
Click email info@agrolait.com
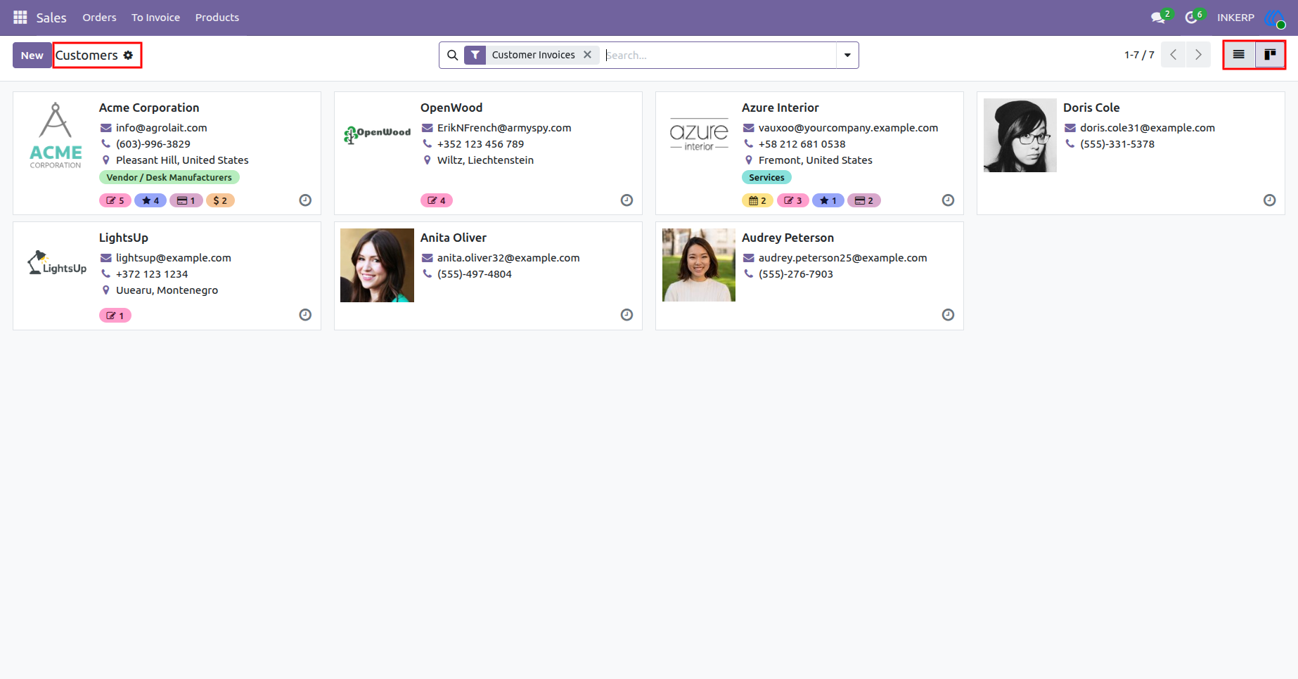[x=161, y=127]
